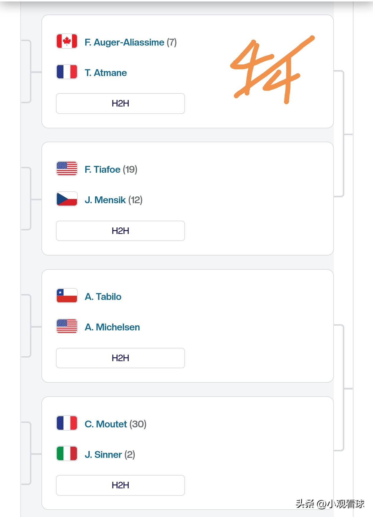Screen dimensions: 373x517
Task: Click Italy flag beside J. Sinner
Action: (x=67, y=454)
